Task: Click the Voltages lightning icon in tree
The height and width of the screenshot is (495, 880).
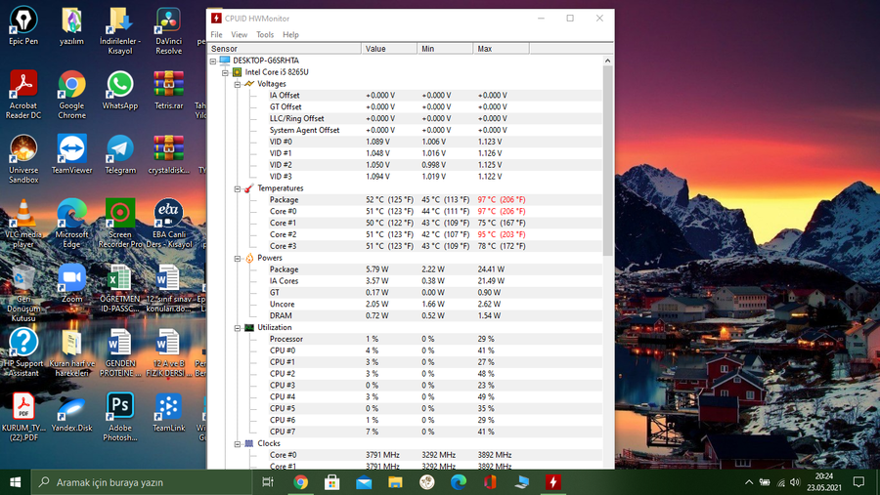Action: click(x=249, y=84)
